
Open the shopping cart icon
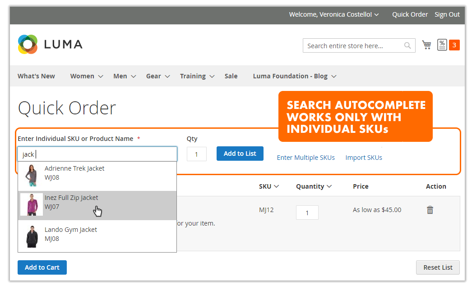426,45
